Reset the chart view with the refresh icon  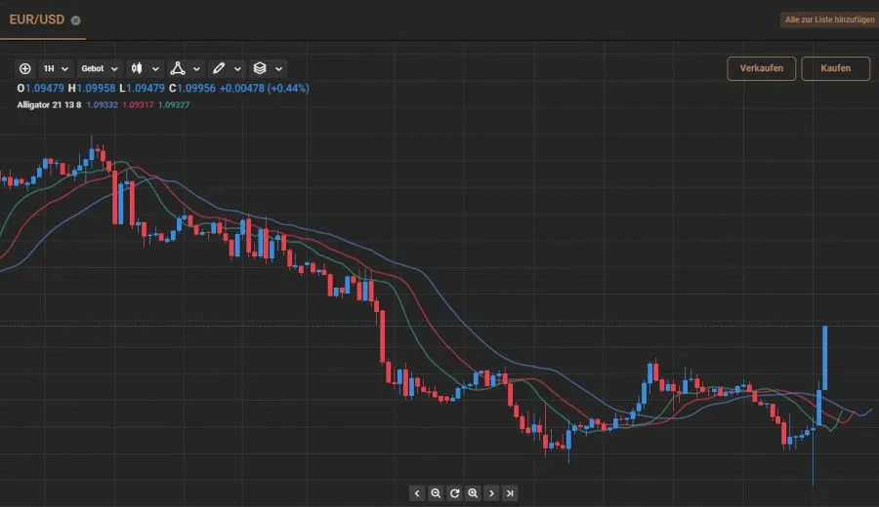pos(454,493)
